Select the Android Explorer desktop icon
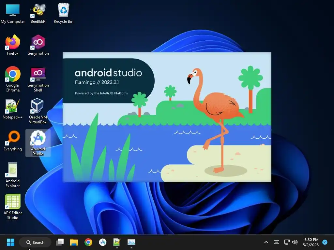The height and width of the screenshot is (250, 334). [x=13, y=175]
